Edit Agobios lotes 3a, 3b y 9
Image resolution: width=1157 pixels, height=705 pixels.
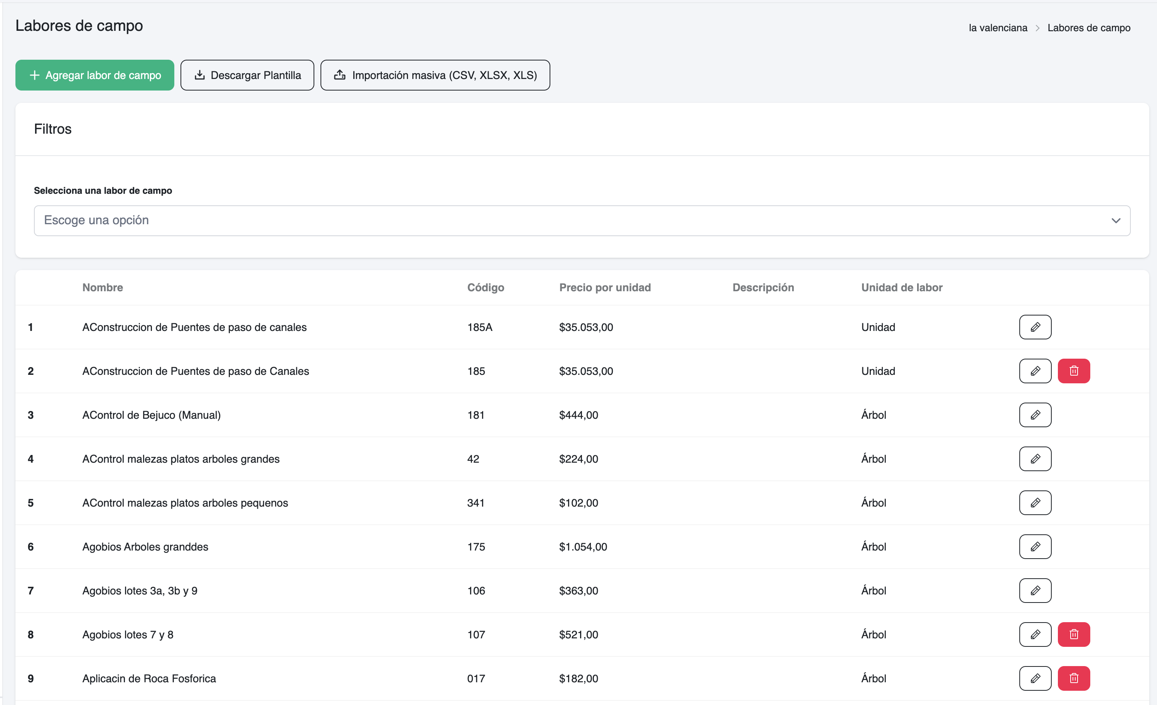coord(1035,591)
